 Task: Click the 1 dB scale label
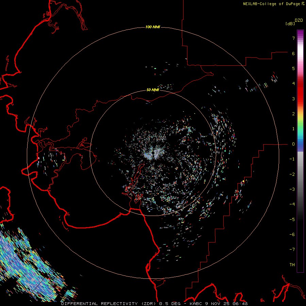[x=293, y=129]
